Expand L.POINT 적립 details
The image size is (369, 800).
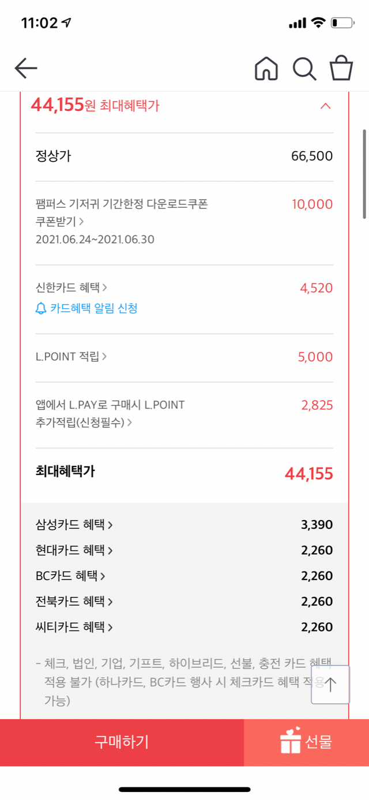71,357
